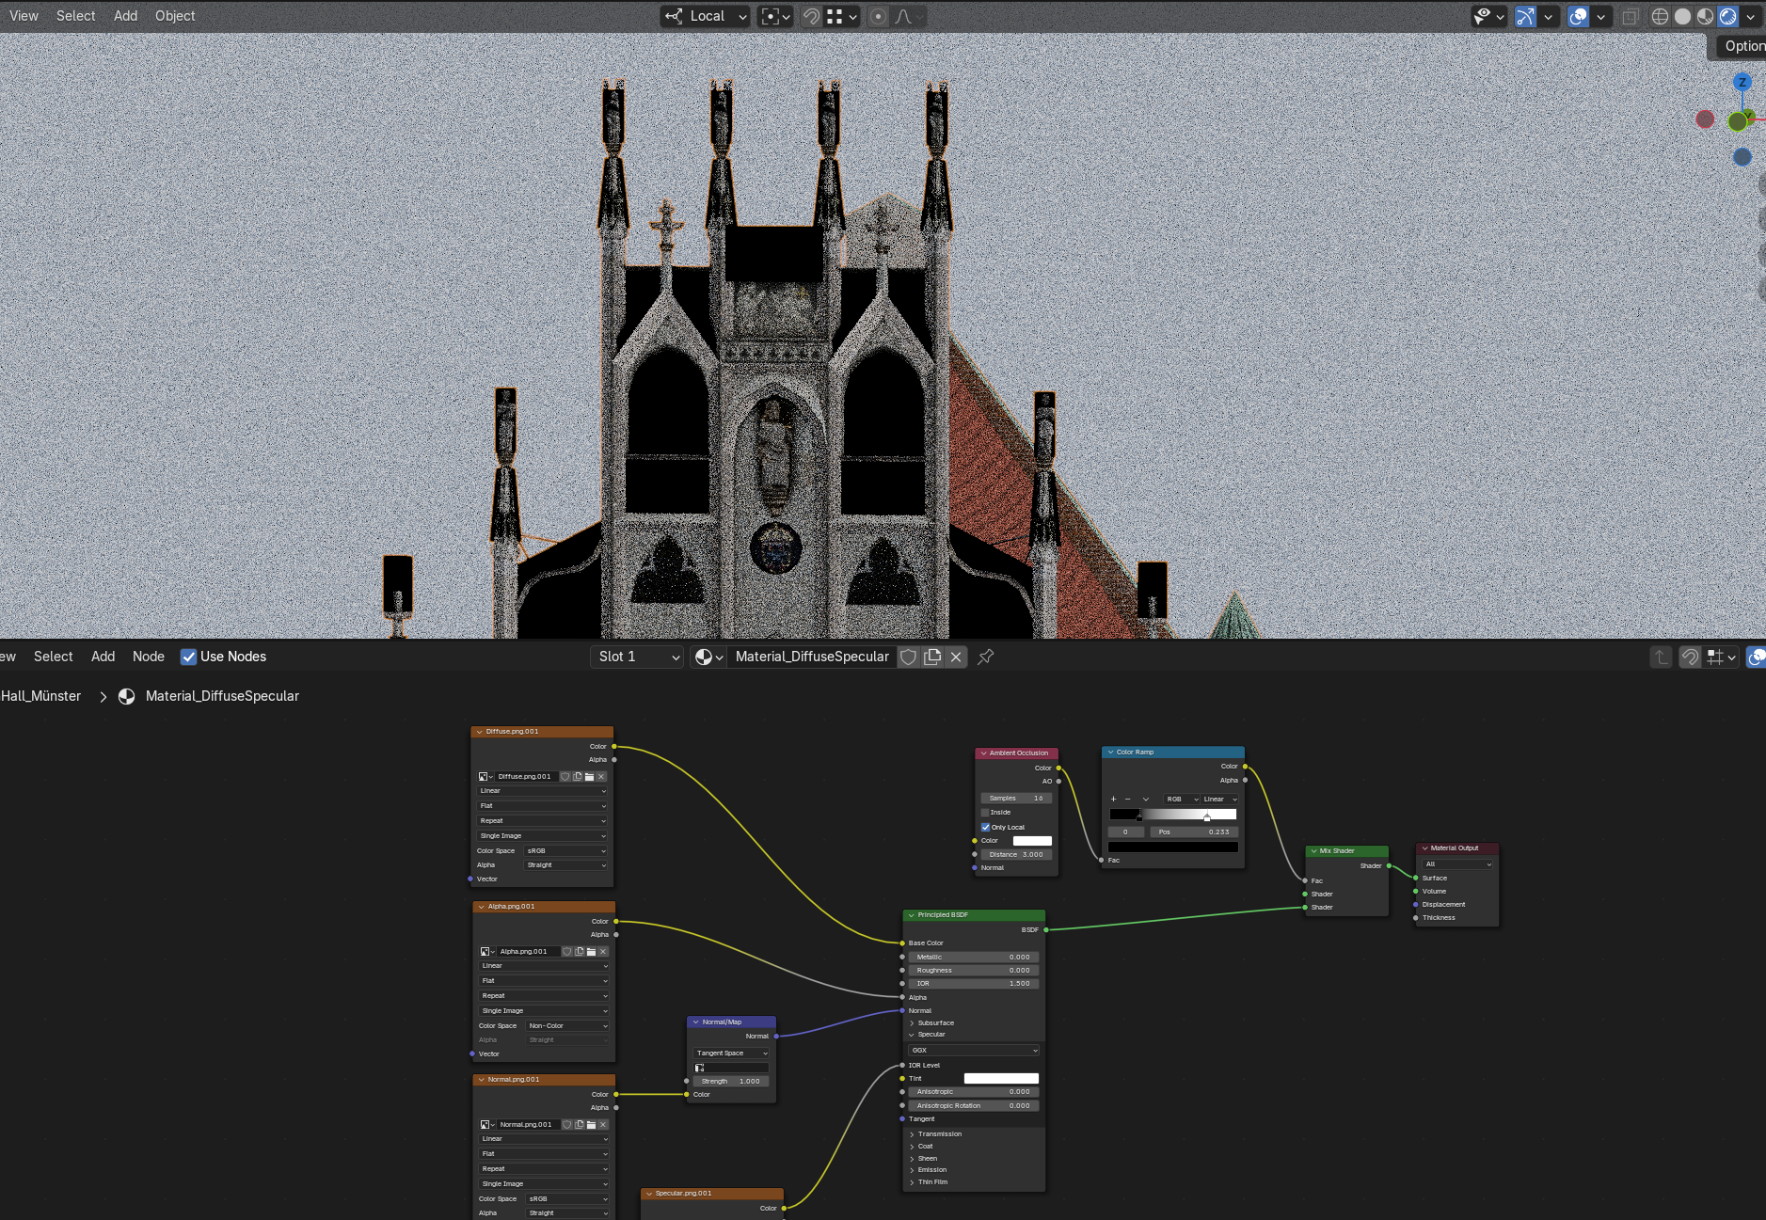Pin the node editor to this material
The image size is (1766, 1220).
pyautogui.click(x=986, y=657)
